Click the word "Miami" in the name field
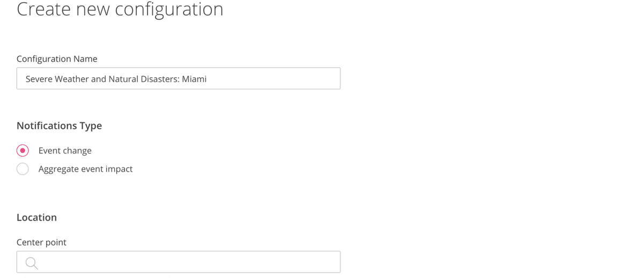631x278 pixels. (194, 79)
